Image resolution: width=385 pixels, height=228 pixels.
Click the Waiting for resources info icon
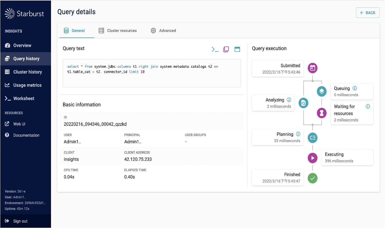pos(368,106)
